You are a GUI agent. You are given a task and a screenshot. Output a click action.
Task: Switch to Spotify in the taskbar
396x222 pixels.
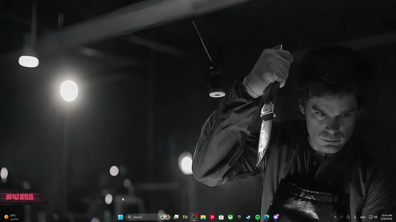click(257, 217)
